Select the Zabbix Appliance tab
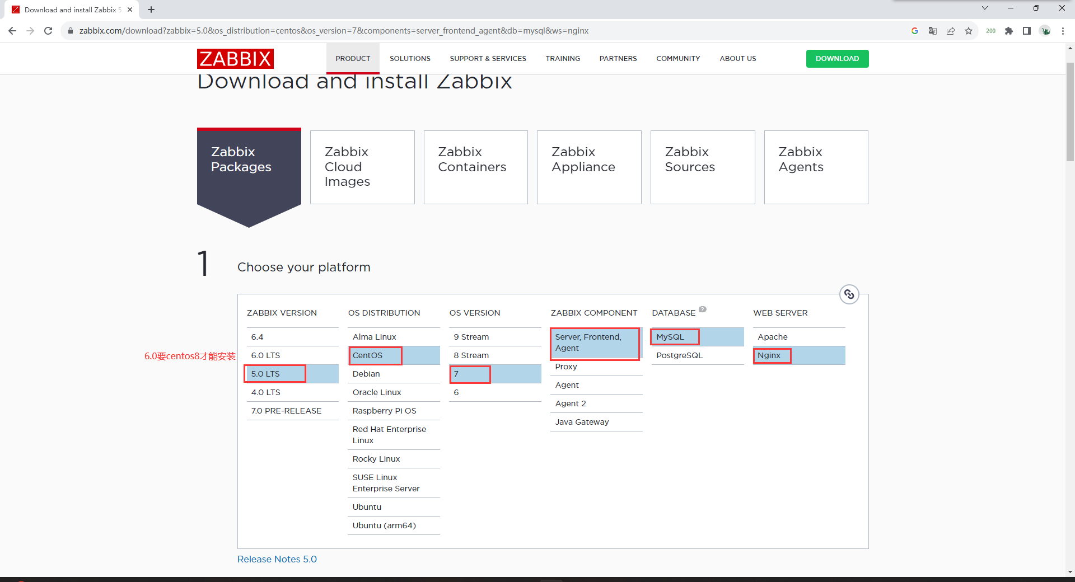The width and height of the screenshot is (1075, 582). pyautogui.click(x=589, y=167)
